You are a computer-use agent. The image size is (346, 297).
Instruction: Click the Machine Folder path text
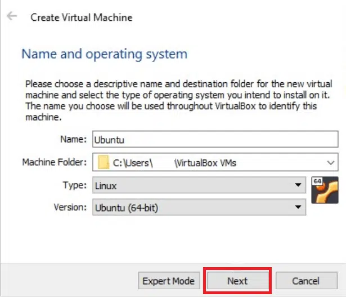coord(174,163)
